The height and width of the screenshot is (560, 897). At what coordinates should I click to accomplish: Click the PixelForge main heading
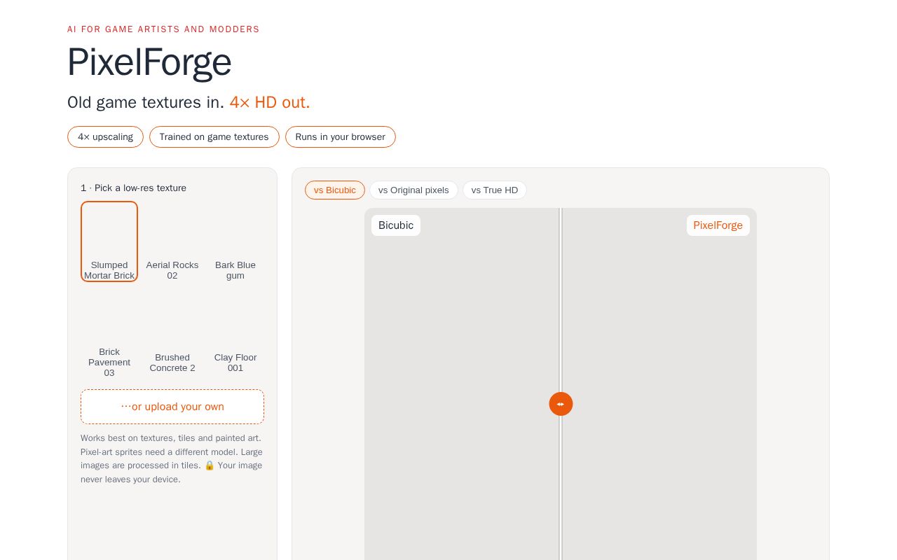tap(149, 62)
